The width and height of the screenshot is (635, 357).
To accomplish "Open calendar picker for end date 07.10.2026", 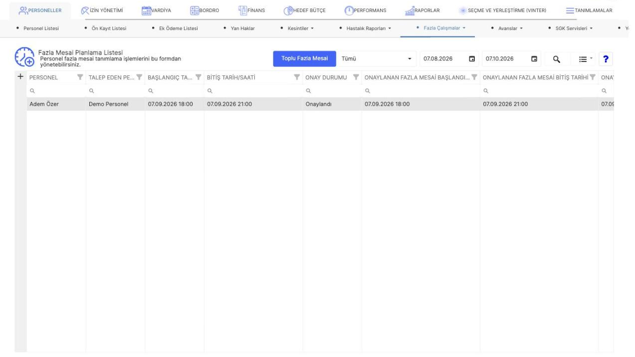I will [534, 59].
